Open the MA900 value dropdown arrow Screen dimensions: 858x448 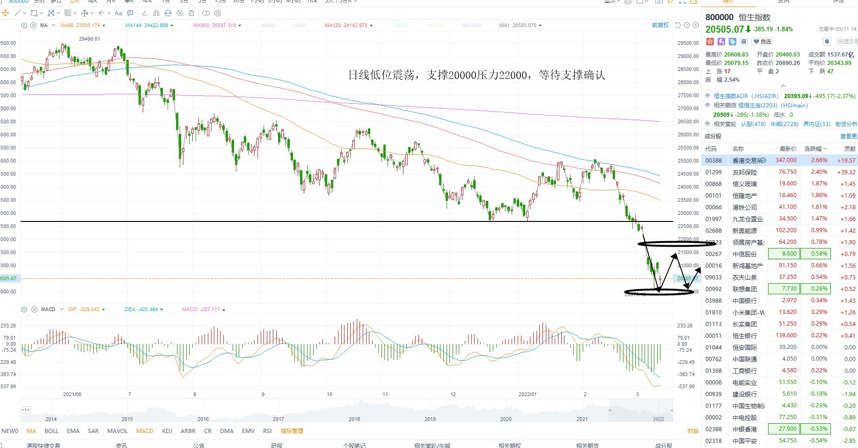[x=240, y=25]
